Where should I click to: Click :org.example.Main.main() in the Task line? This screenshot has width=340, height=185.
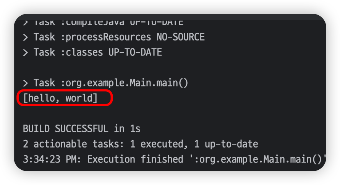pyautogui.click(x=127, y=83)
